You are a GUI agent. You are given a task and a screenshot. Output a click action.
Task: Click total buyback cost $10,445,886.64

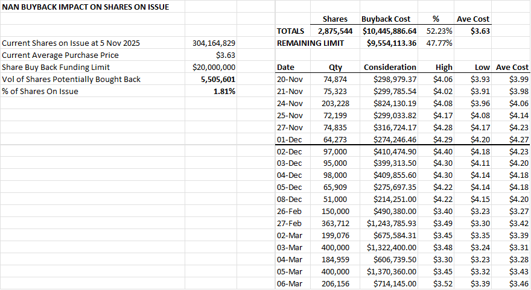(x=389, y=31)
